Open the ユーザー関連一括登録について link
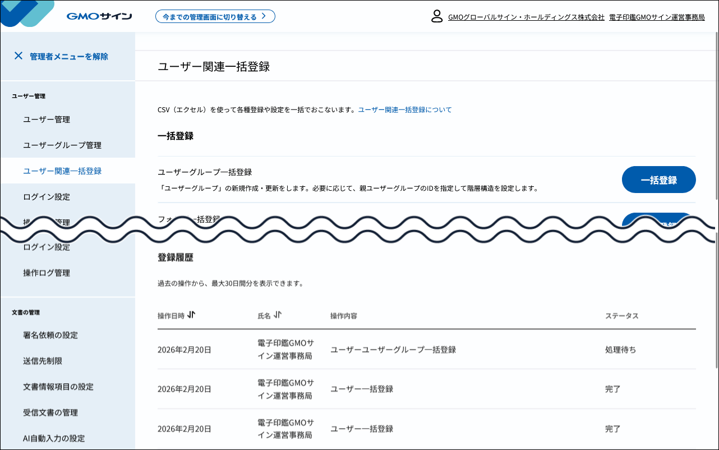 click(x=405, y=110)
